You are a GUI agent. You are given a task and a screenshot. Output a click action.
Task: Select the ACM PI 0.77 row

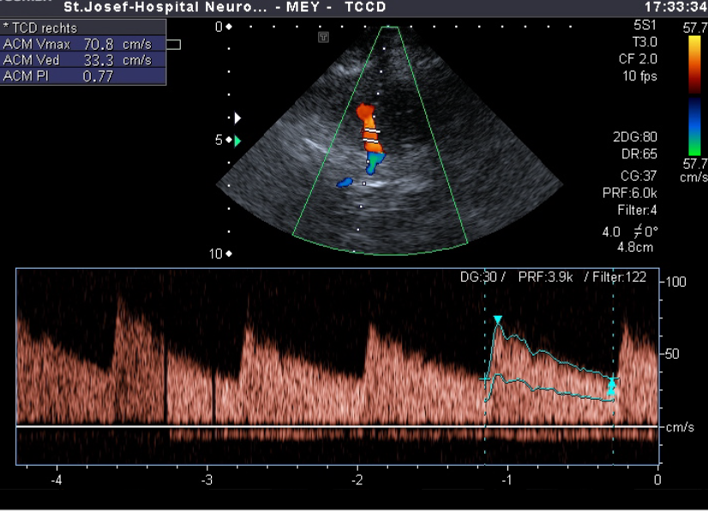coord(83,76)
